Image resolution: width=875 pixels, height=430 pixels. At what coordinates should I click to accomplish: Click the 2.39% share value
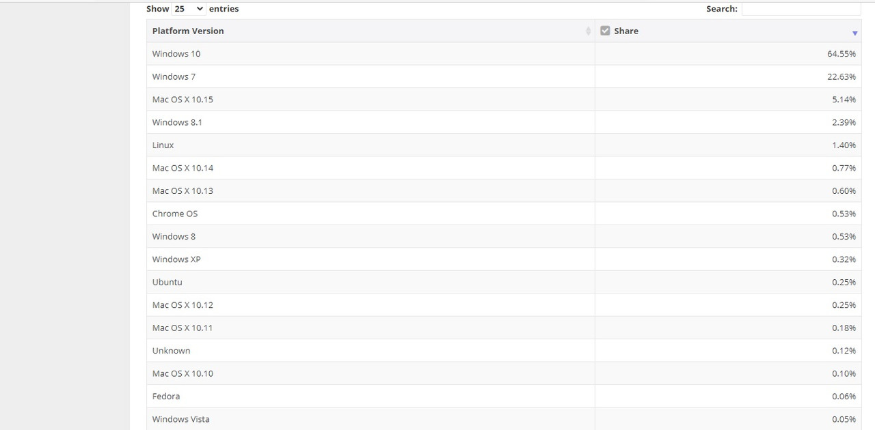(844, 122)
